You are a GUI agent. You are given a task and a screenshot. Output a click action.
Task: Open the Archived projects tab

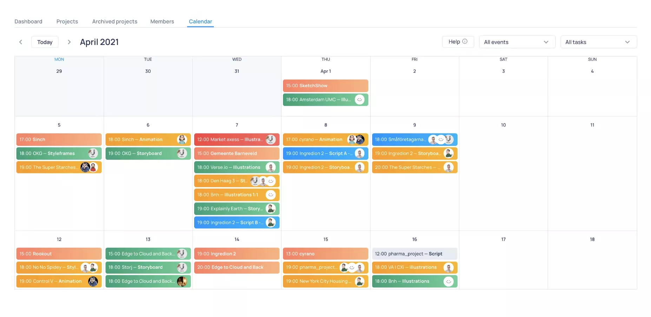(114, 21)
